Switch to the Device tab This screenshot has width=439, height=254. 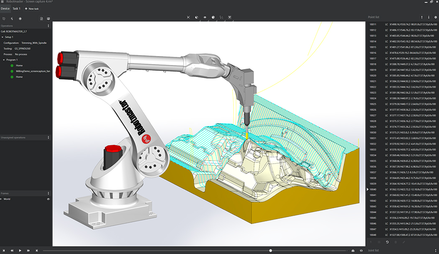[x=5, y=9]
